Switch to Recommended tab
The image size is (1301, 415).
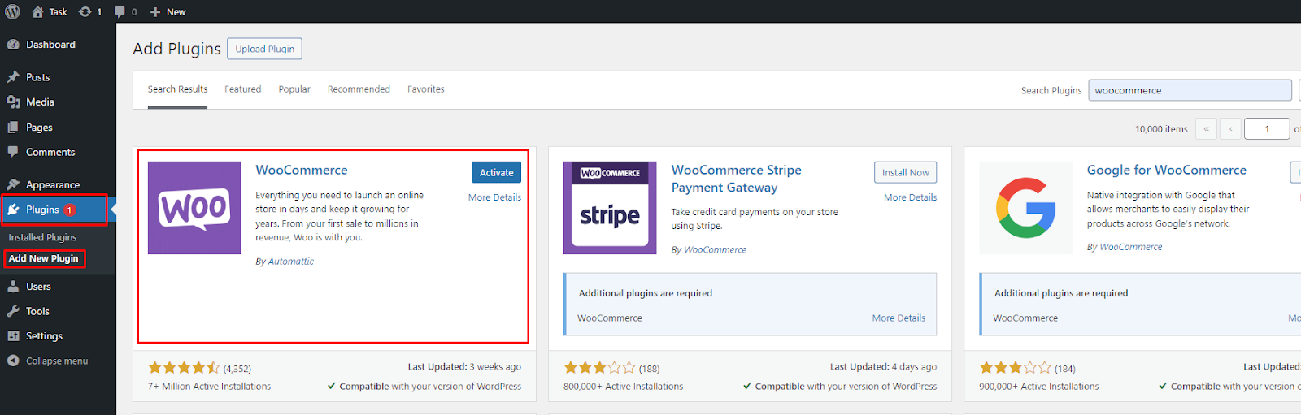[359, 89]
